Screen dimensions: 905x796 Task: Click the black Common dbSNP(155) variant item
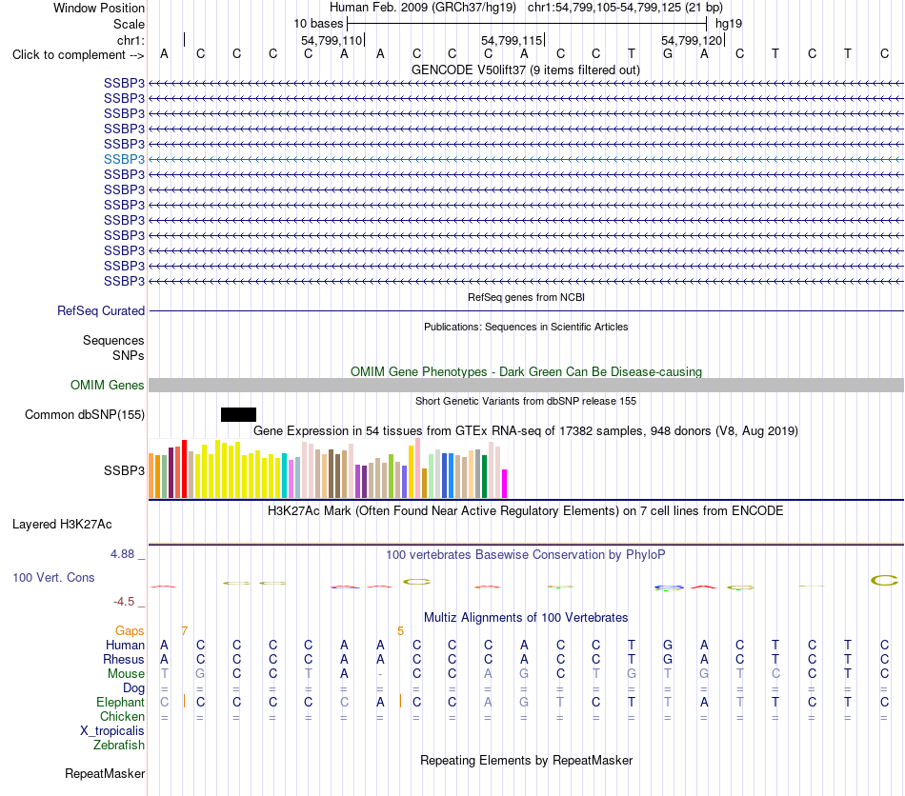point(238,414)
